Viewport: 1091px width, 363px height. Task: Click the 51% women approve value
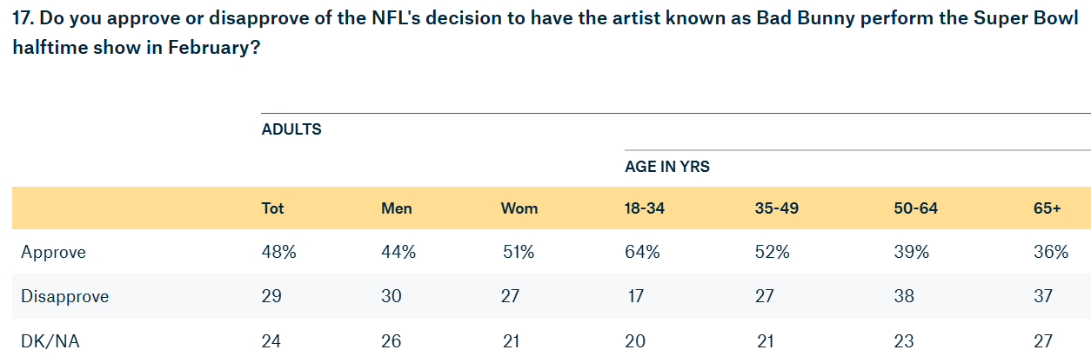click(518, 252)
